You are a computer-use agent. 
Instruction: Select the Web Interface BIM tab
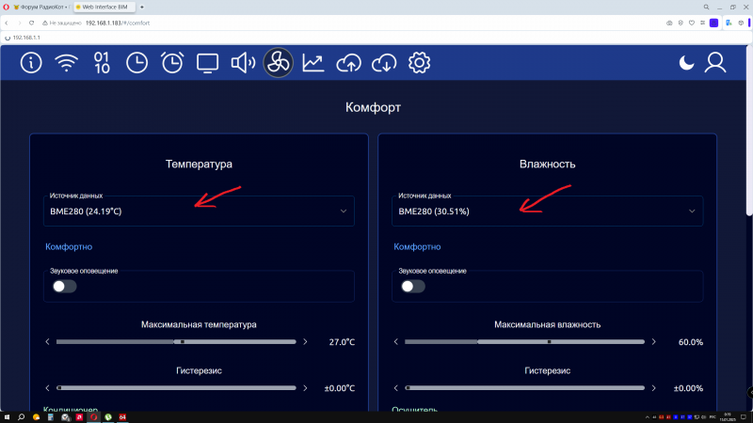[104, 8]
